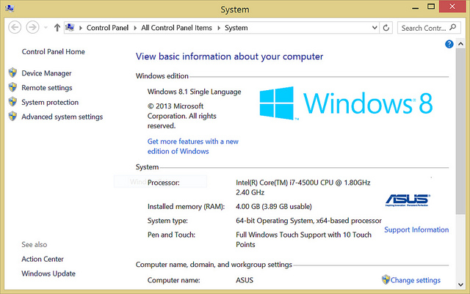Go up one level with Up arrow
470x294 pixels.
(57, 28)
